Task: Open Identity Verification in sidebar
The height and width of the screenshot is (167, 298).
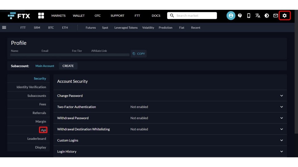Action: click(x=31, y=87)
